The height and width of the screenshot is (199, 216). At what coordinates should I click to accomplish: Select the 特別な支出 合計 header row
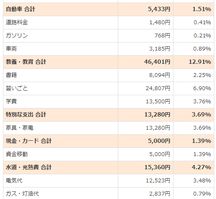click(x=108, y=115)
